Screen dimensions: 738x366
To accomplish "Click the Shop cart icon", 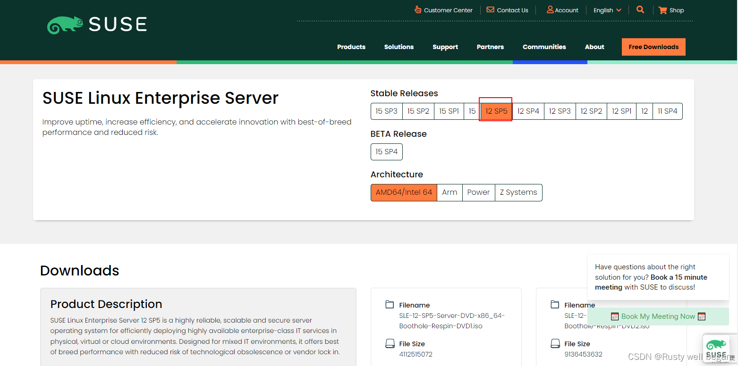I will coord(663,10).
